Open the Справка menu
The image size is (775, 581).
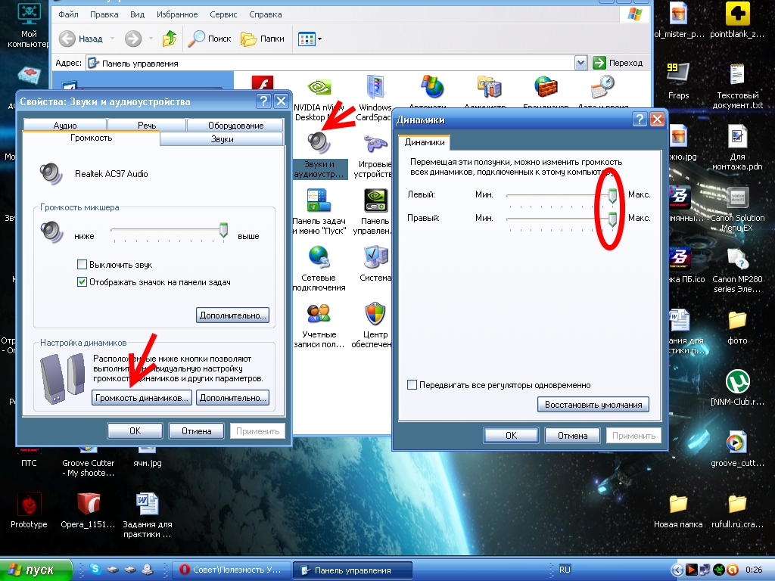tap(266, 14)
